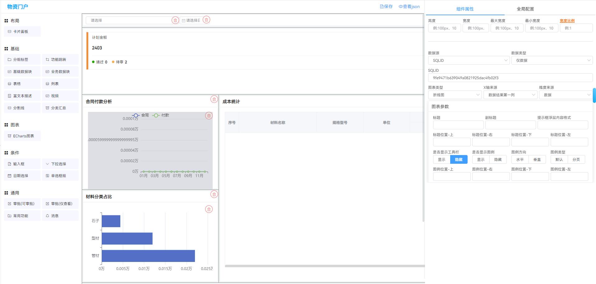Click the 保存 button

[x=386, y=7]
